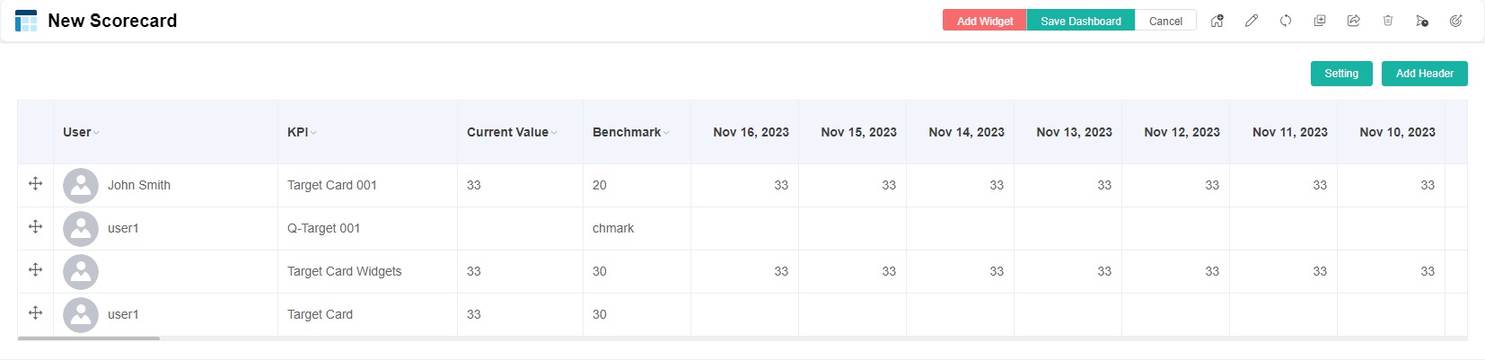1485x360 pixels.
Task: Click the horizontal scrollbar under the table
Action: (x=89, y=338)
